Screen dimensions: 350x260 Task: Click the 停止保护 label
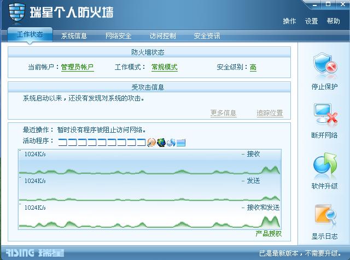[324, 86]
